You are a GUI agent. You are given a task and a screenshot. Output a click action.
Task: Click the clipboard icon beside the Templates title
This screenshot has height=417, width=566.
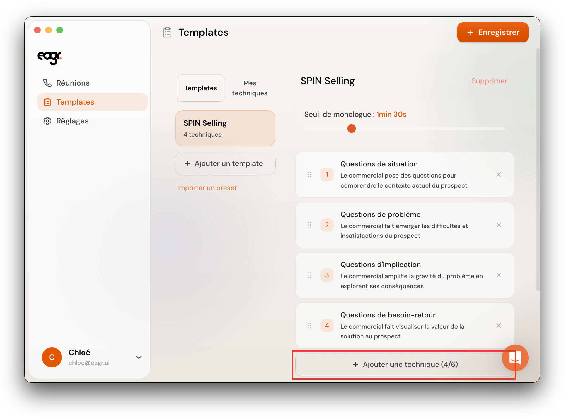pyautogui.click(x=167, y=32)
